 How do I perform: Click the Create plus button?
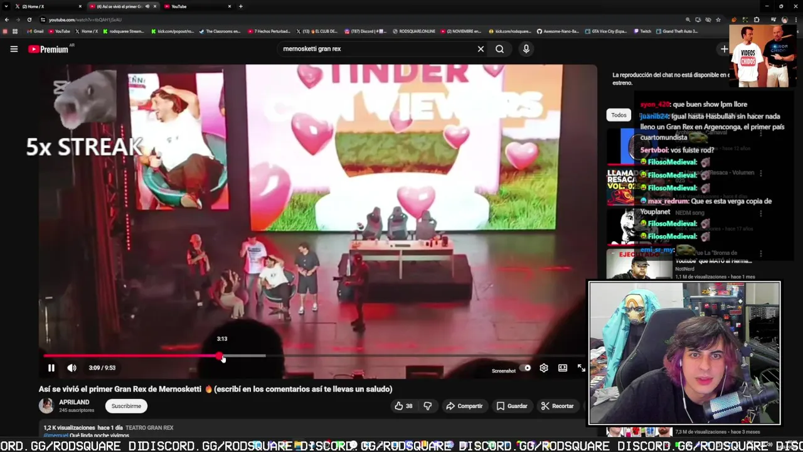[724, 49]
